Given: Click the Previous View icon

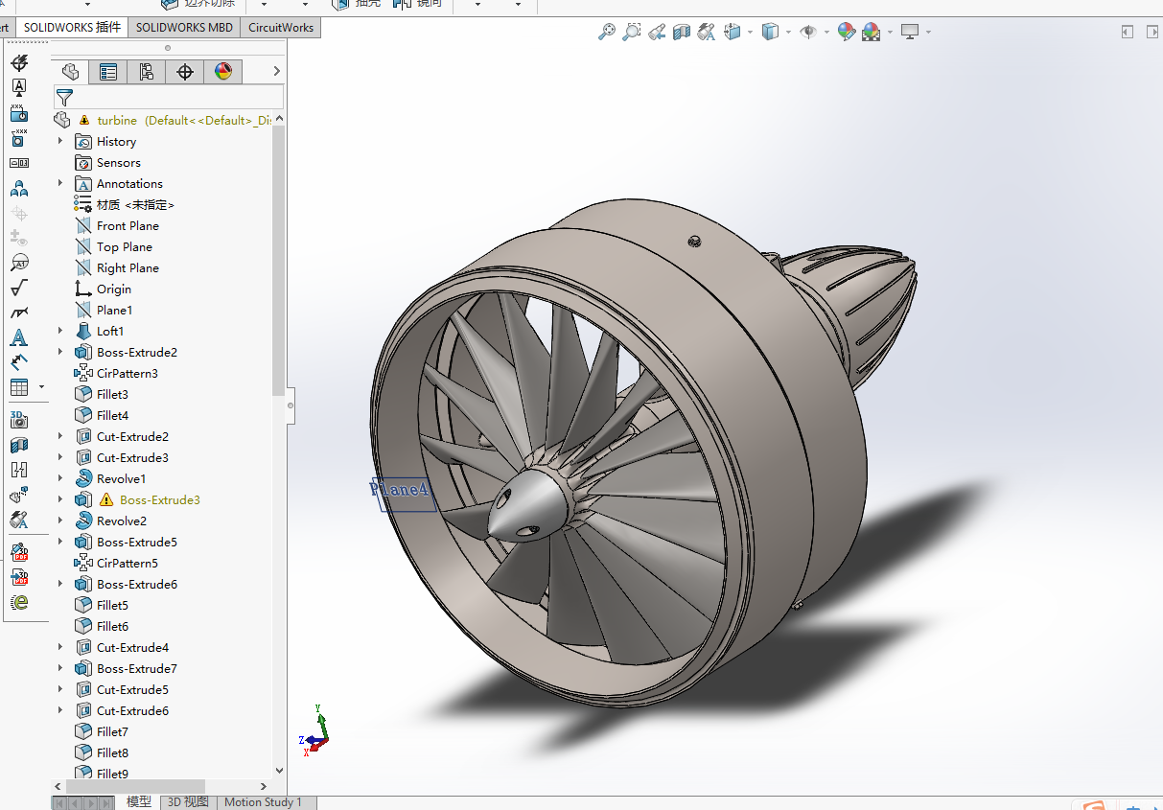Looking at the screenshot, I should click(x=657, y=32).
